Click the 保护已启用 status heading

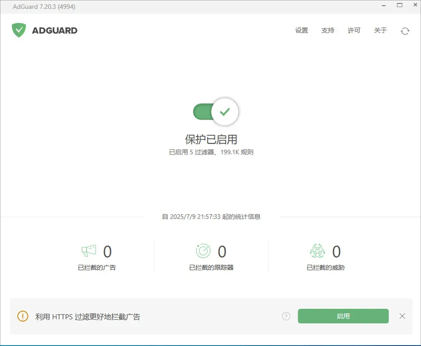tap(211, 139)
